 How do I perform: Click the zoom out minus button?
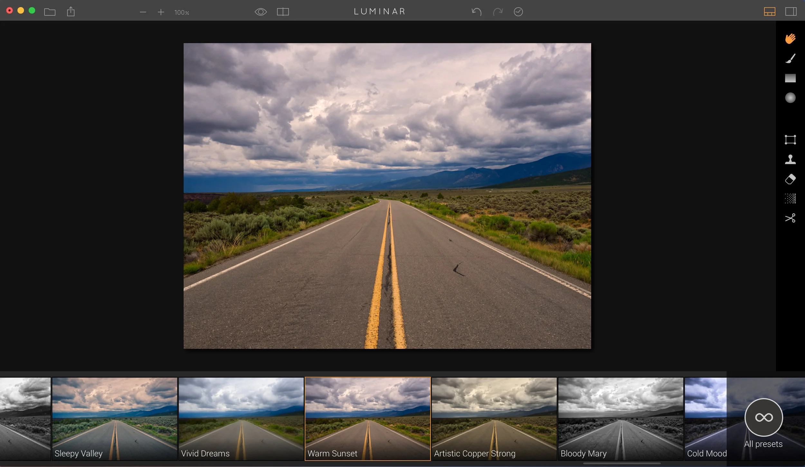point(143,12)
